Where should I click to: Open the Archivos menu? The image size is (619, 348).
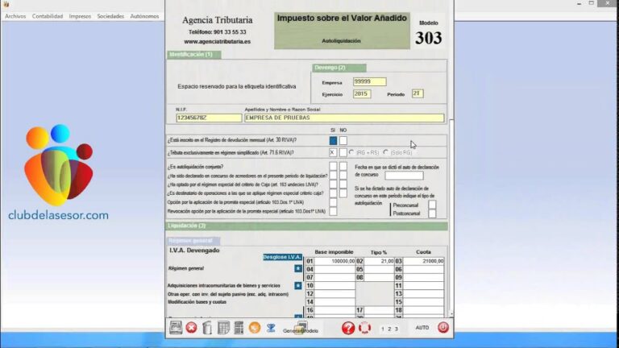point(15,16)
